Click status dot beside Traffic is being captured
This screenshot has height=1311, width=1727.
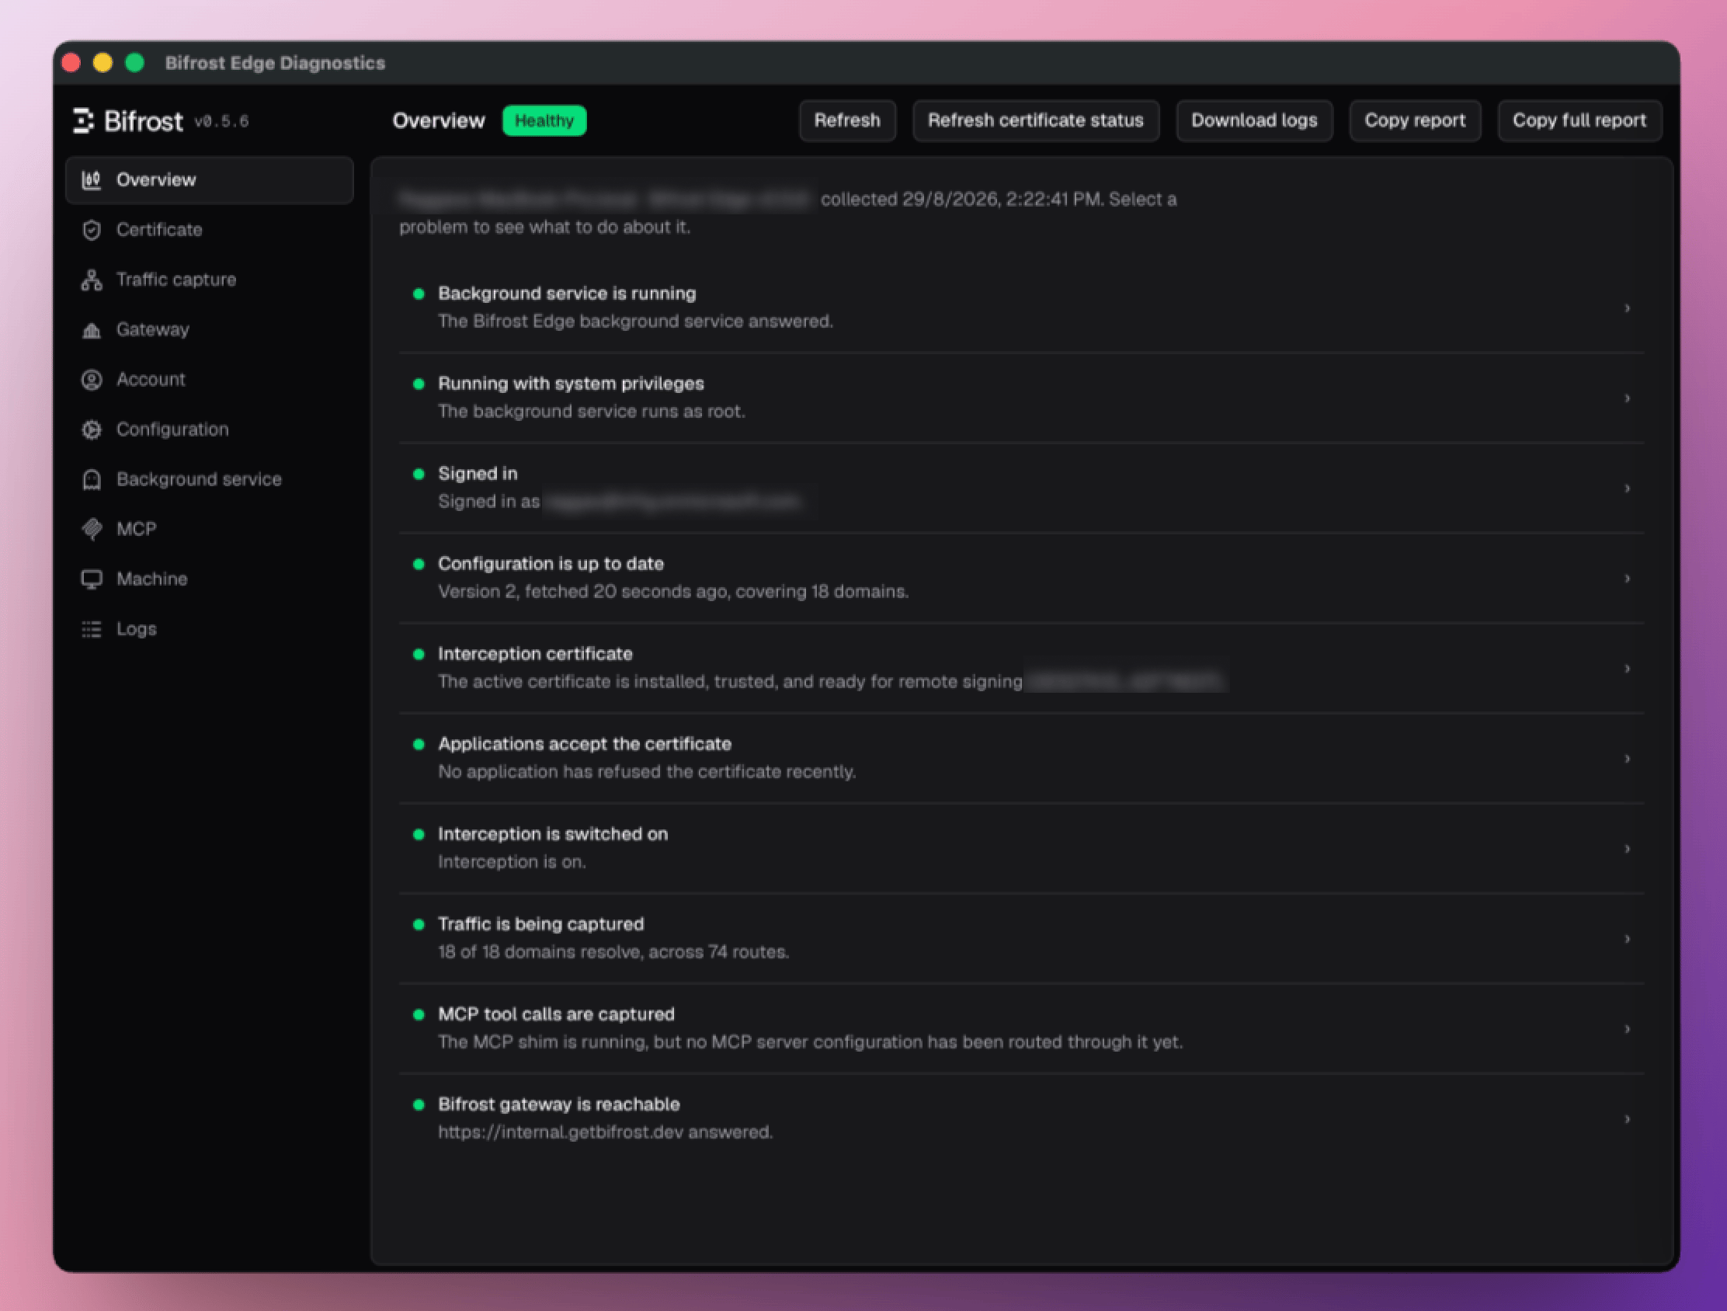[419, 924]
